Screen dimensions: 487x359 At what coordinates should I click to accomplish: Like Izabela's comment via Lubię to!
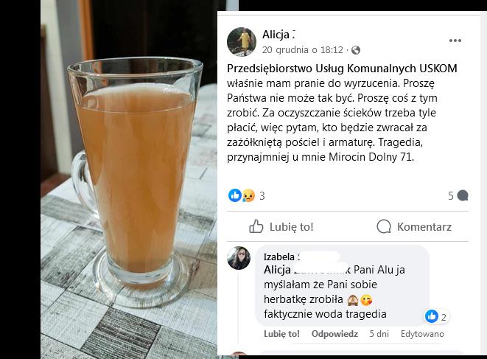281,334
